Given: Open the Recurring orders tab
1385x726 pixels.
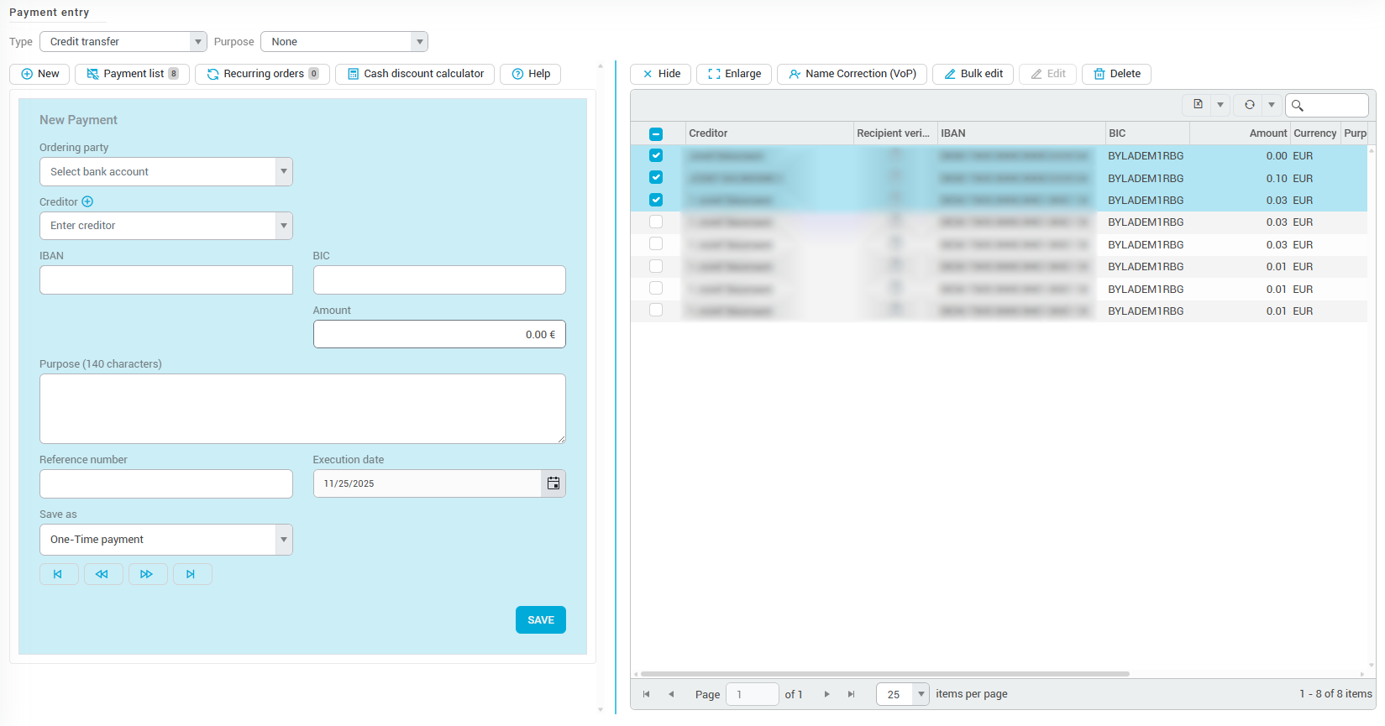Looking at the screenshot, I should coord(263,74).
